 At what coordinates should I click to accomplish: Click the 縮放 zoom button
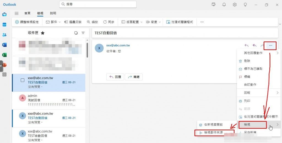(x=93, y=22)
